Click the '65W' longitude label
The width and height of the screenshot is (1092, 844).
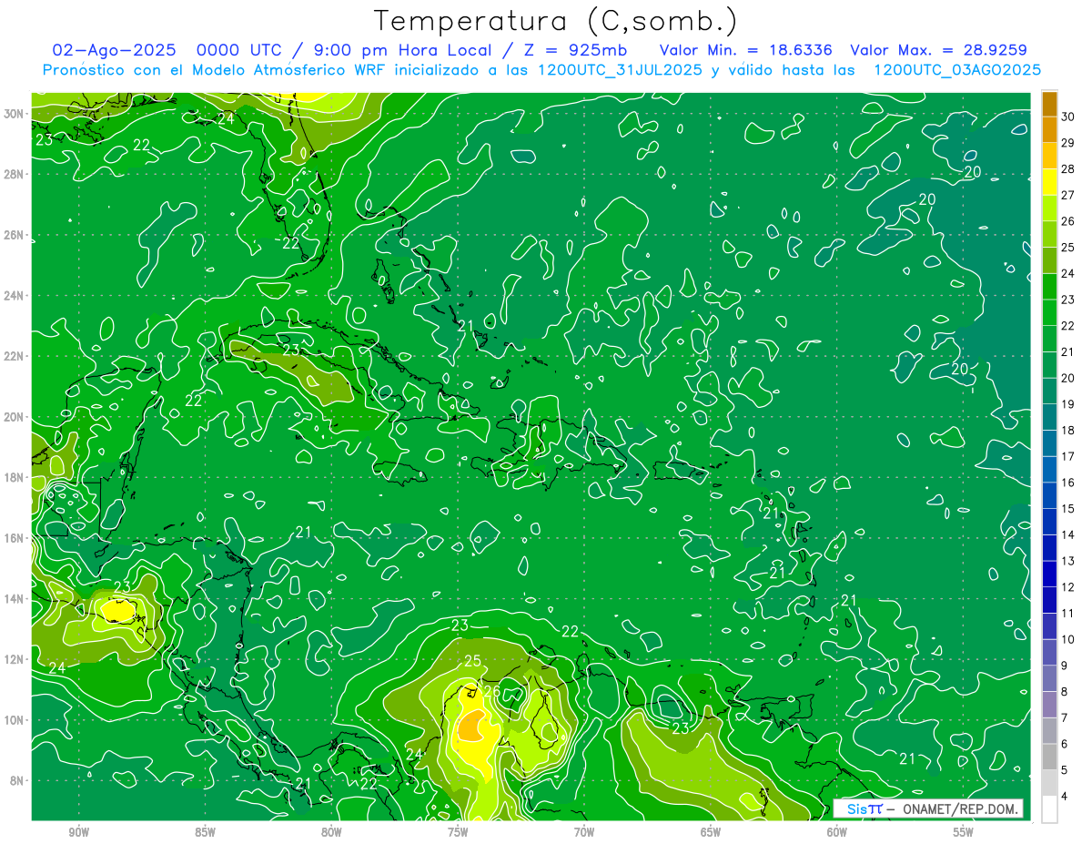click(x=711, y=832)
